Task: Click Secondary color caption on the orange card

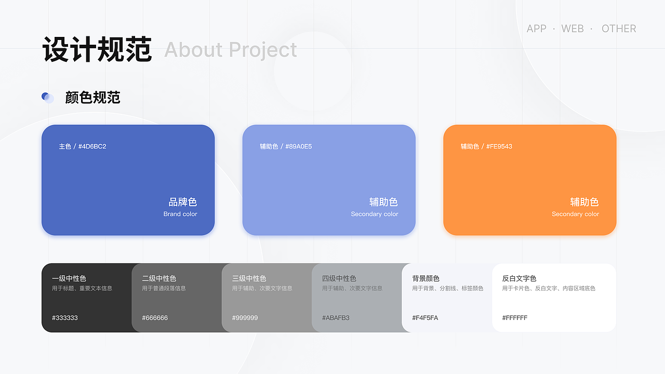Action: [575, 214]
